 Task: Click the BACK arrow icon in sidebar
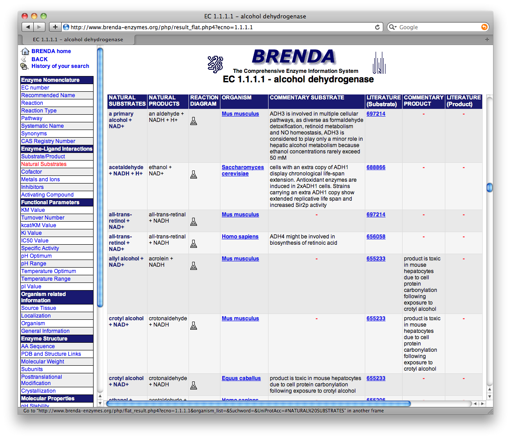(x=24, y=59)
